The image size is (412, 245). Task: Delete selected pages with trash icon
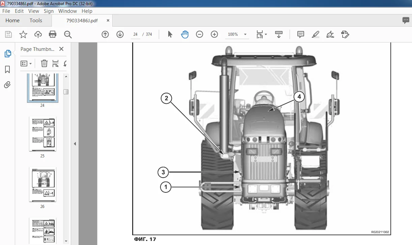[x=44, y=63]
